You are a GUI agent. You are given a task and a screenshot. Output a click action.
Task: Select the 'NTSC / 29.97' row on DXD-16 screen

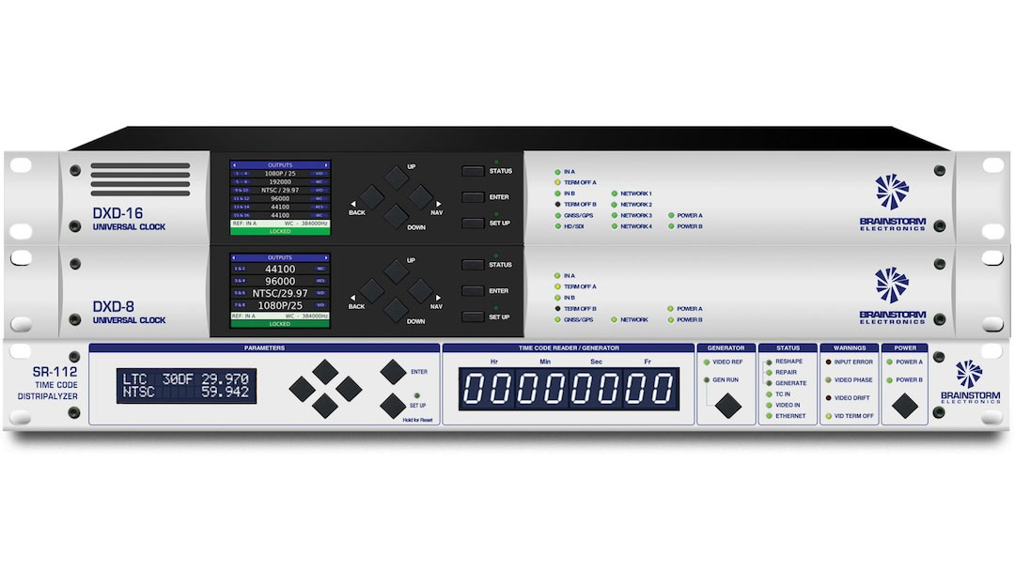click(x=280, y=190)
